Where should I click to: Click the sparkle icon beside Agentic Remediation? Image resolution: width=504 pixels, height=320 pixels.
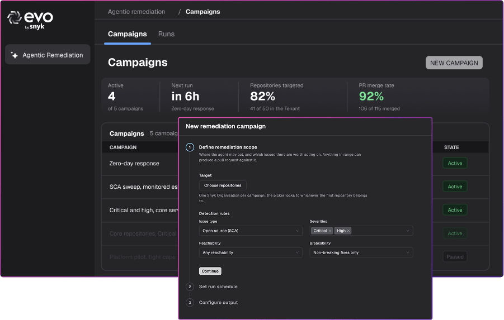pyautogui.click(x=14, y=55)
